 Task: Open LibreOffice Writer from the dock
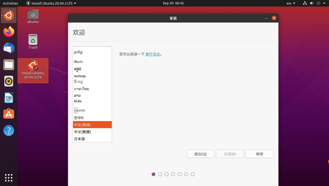point(9,98)
